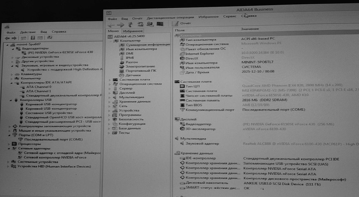Open Дистанционные операции menu

[170, 17]
